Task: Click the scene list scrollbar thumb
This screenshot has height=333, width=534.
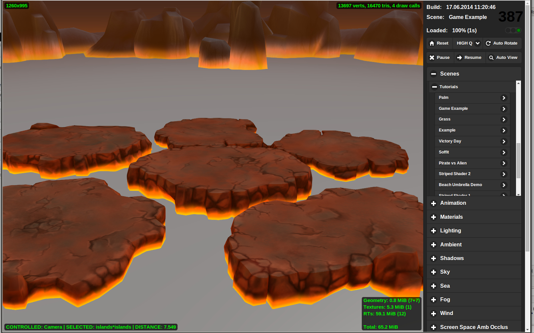Action: (518, 161)
